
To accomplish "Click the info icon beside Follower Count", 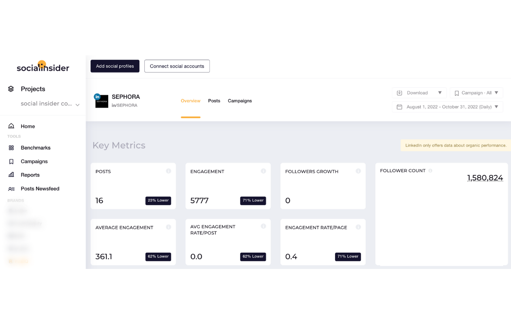I will [430, 171].
